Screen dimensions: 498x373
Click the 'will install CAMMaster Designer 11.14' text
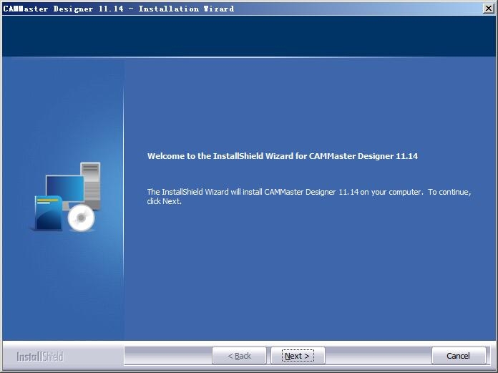[294, 192]
